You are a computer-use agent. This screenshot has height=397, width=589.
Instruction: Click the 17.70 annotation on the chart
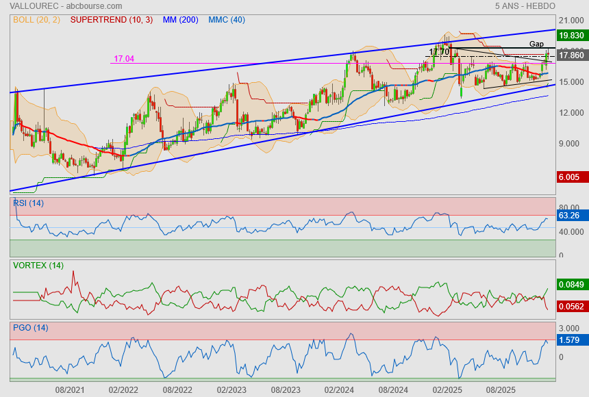(x=439, y=52)
